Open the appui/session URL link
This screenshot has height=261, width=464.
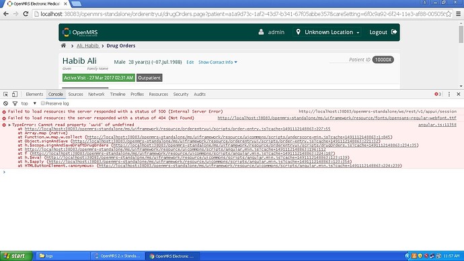tap(378, 111)
